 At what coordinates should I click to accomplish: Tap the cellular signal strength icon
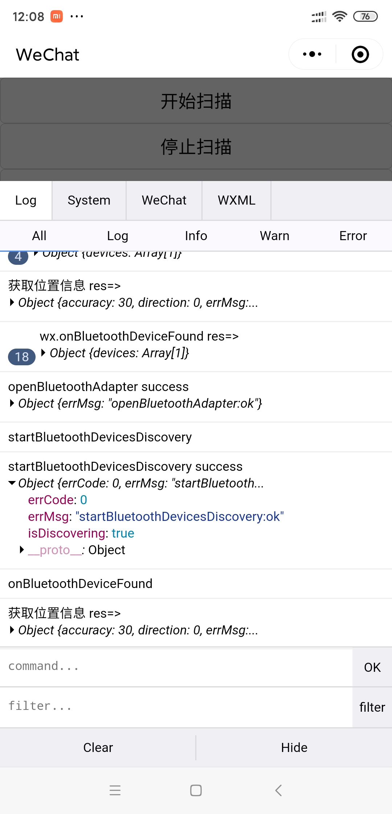pos(319,17)
